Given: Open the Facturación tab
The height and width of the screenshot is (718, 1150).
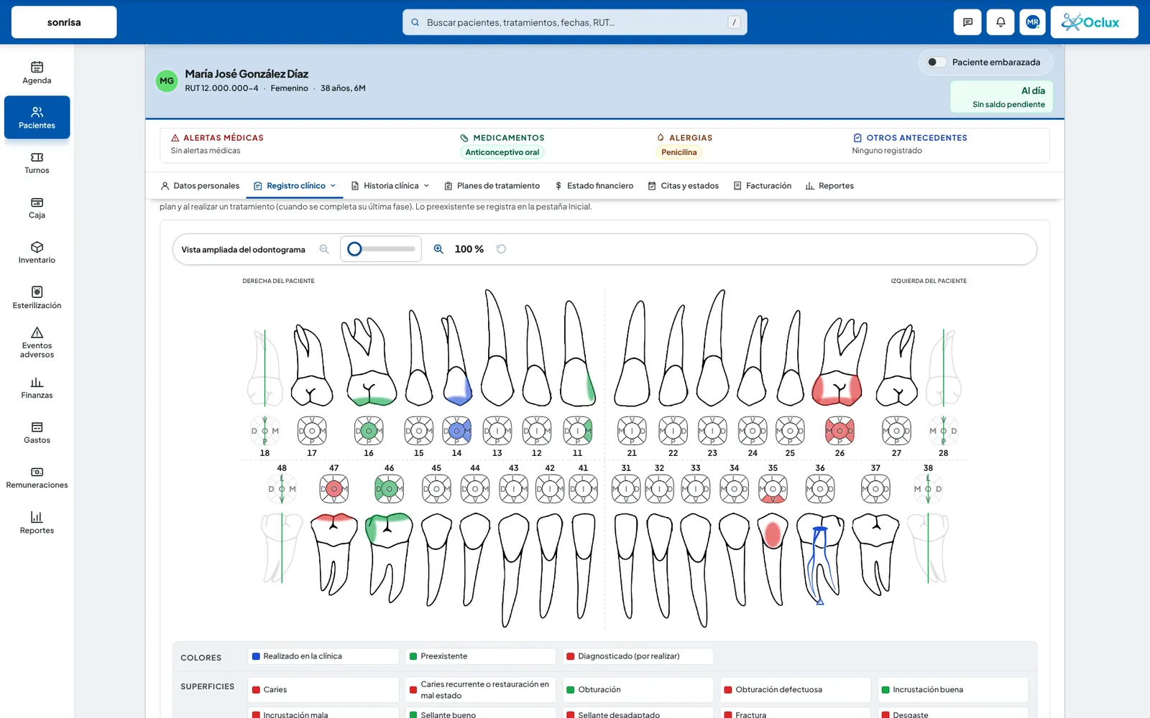Looking at the screenshot, I should [x=763, y=186].
